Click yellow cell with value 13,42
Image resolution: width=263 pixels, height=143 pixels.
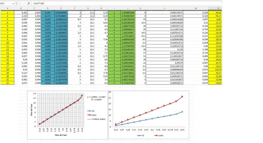pyautogui.click(x=215, y=29)
